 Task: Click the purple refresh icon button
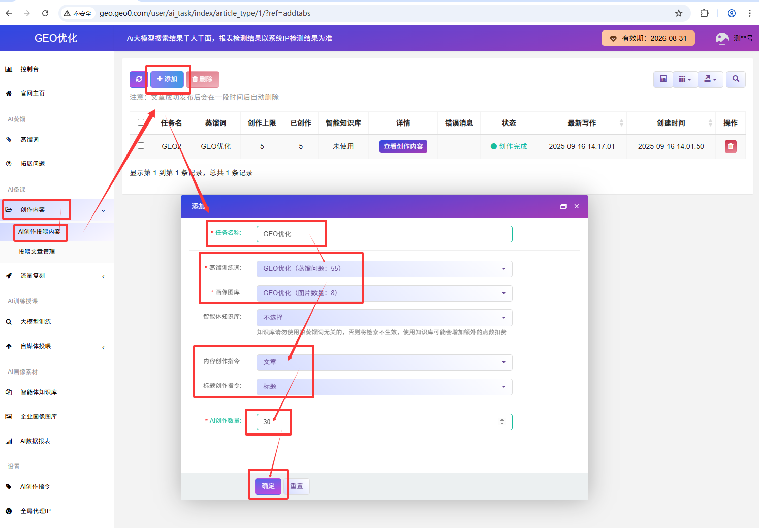click(139, 79)
